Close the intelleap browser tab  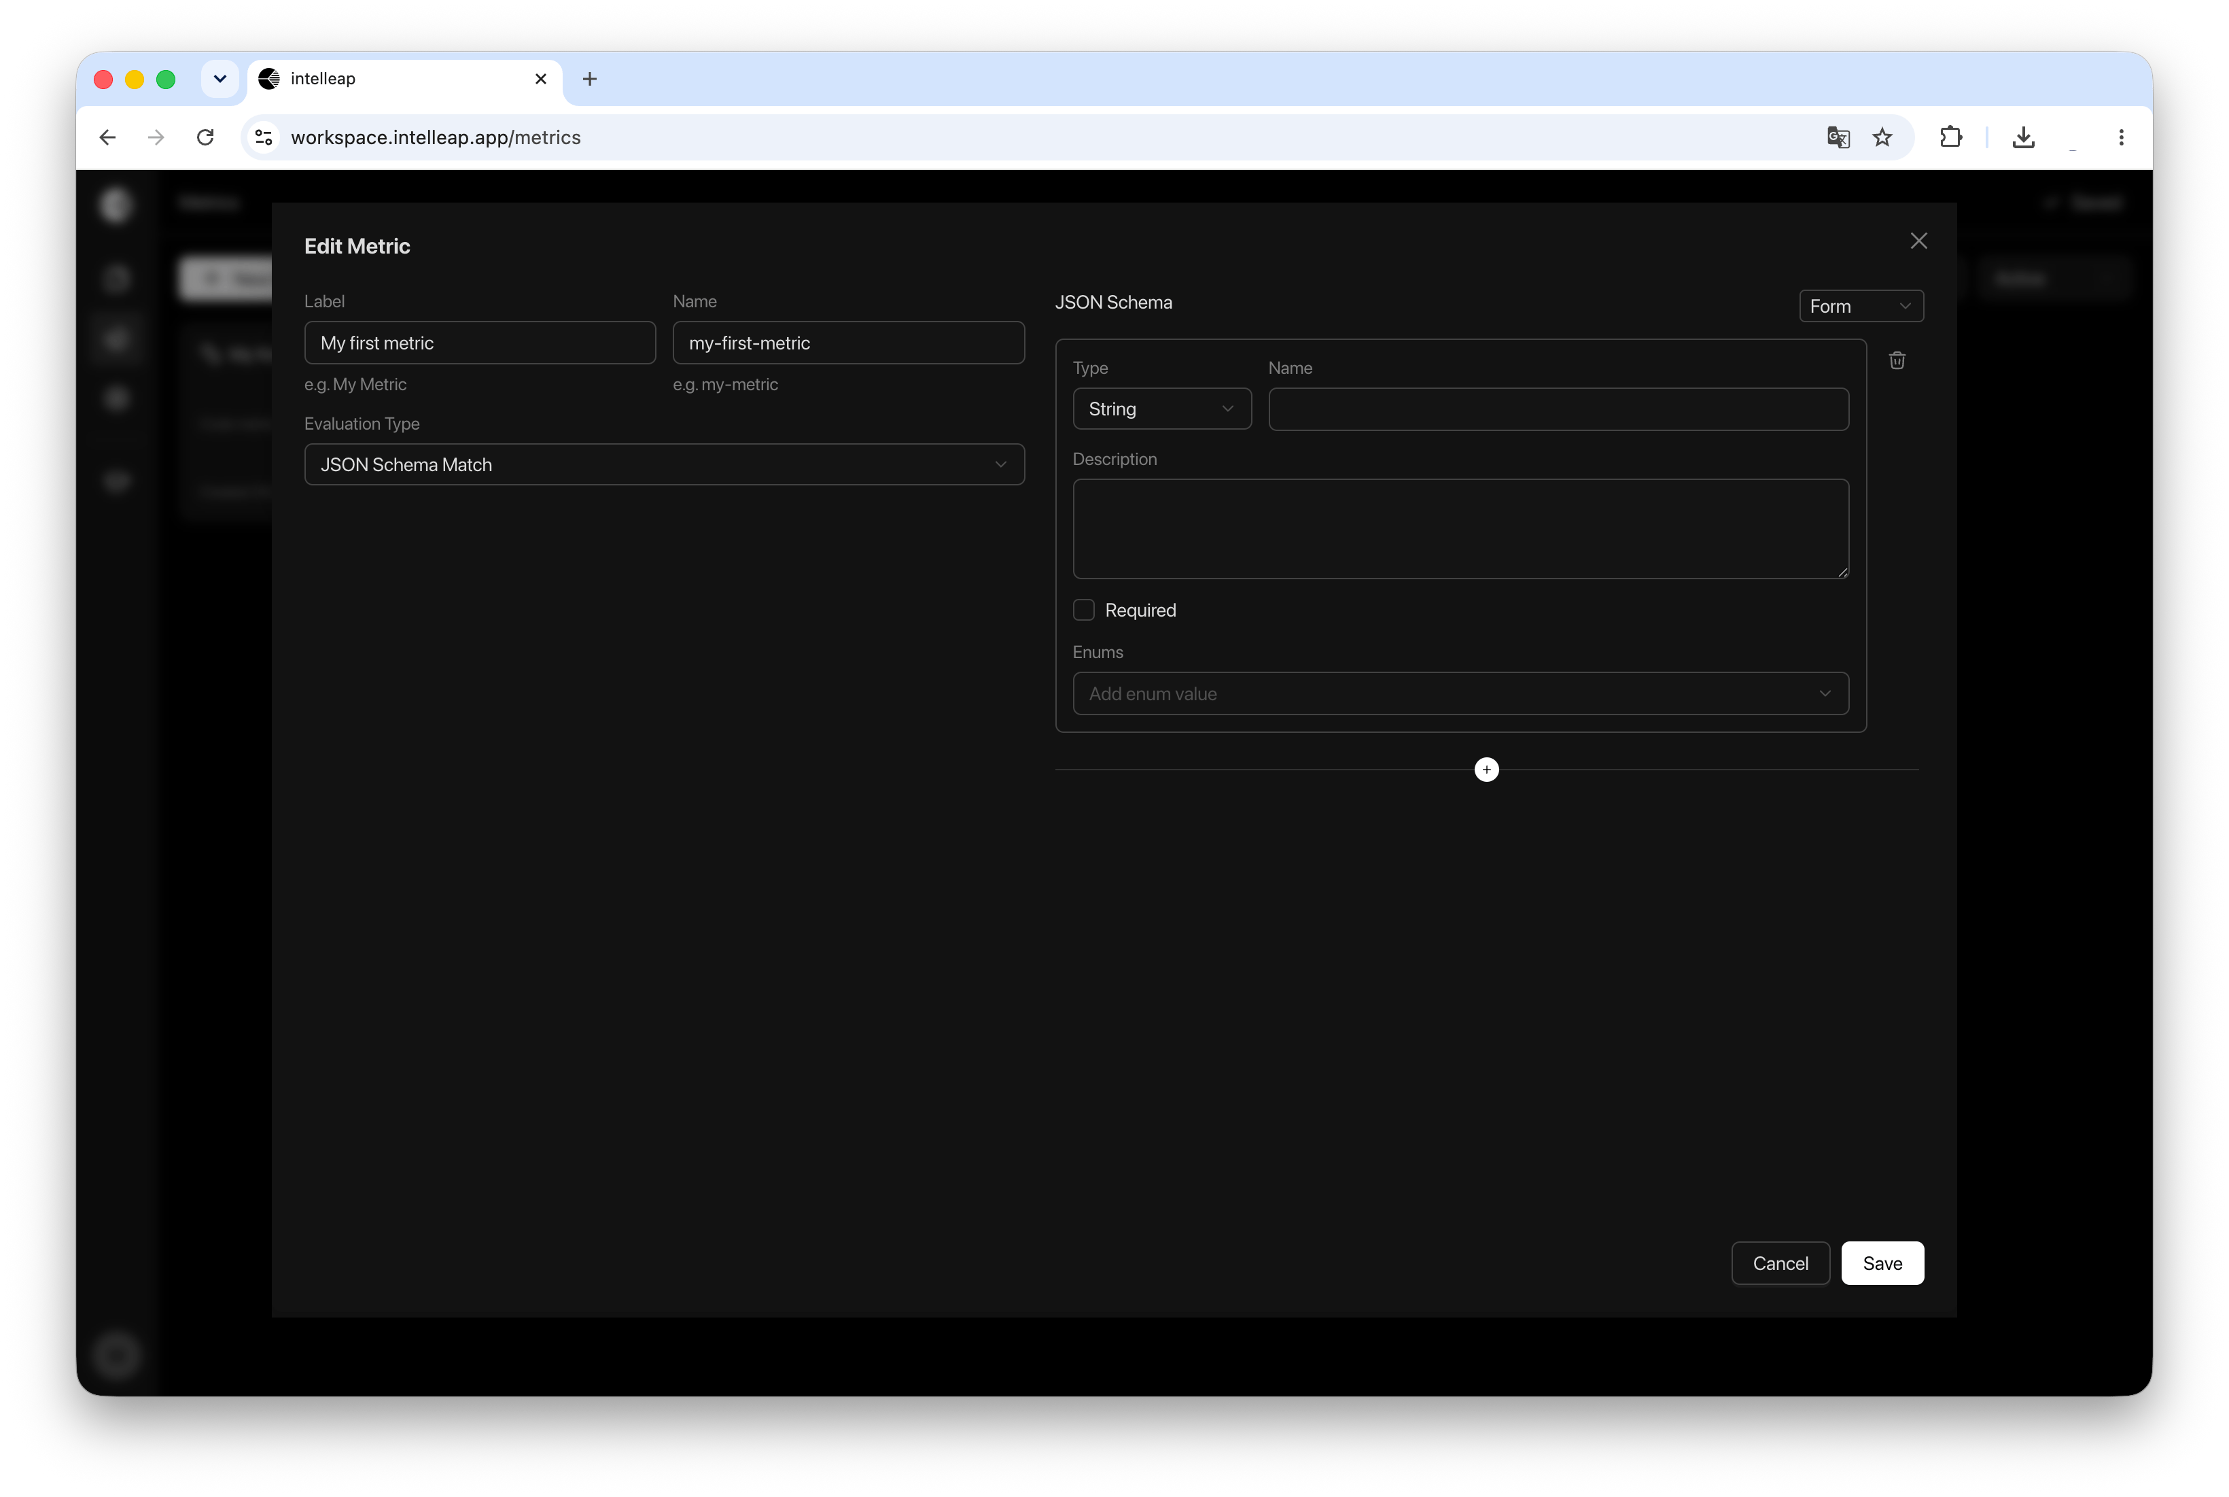[541, 80]
